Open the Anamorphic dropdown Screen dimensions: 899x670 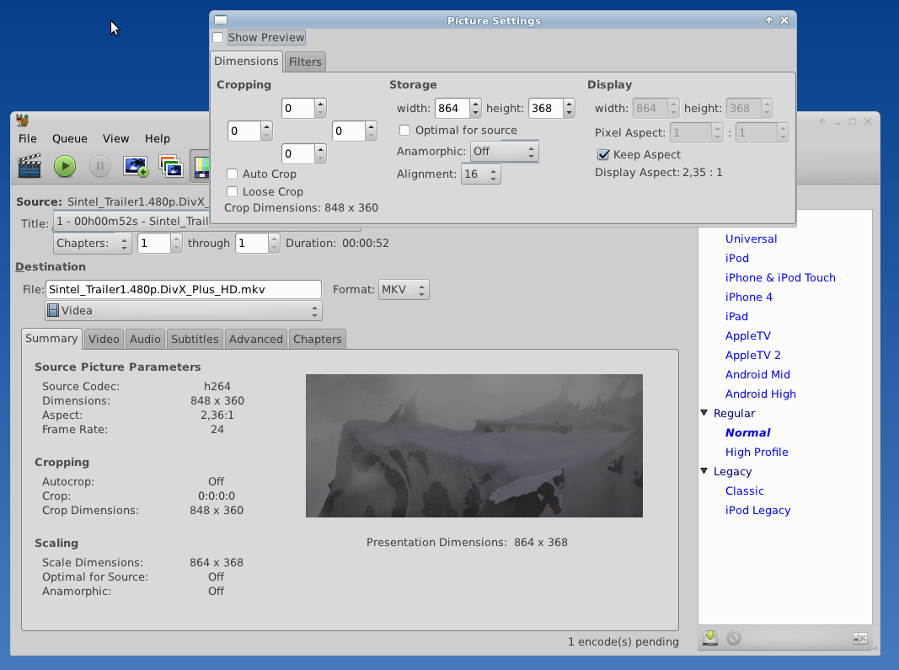coord(504,152)
